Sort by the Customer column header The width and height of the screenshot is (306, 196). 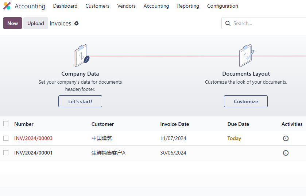point(102,124)
